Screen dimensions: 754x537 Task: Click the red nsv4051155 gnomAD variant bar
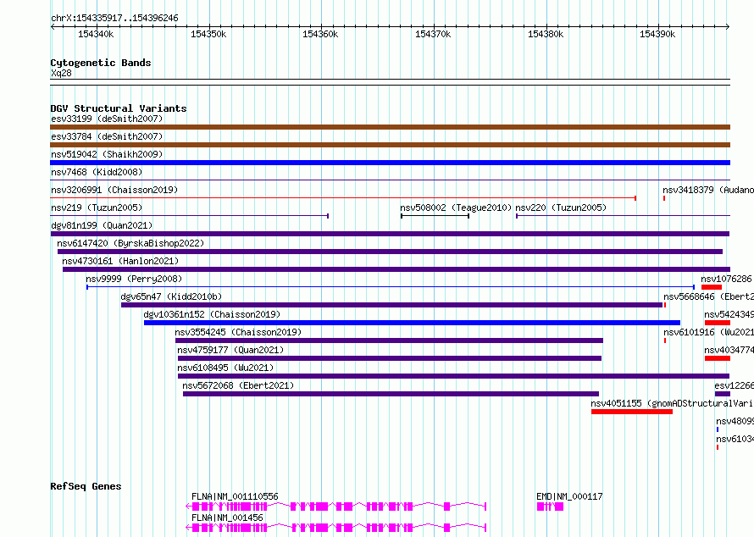632,412
